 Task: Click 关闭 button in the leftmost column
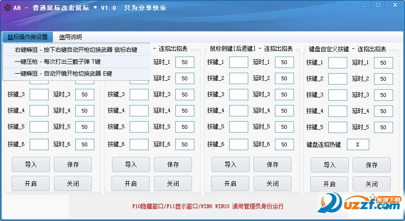(x=73, y=183)
